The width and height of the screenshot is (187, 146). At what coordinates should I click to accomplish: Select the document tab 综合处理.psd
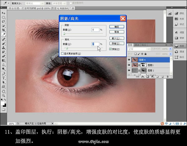tap(41, 8)
